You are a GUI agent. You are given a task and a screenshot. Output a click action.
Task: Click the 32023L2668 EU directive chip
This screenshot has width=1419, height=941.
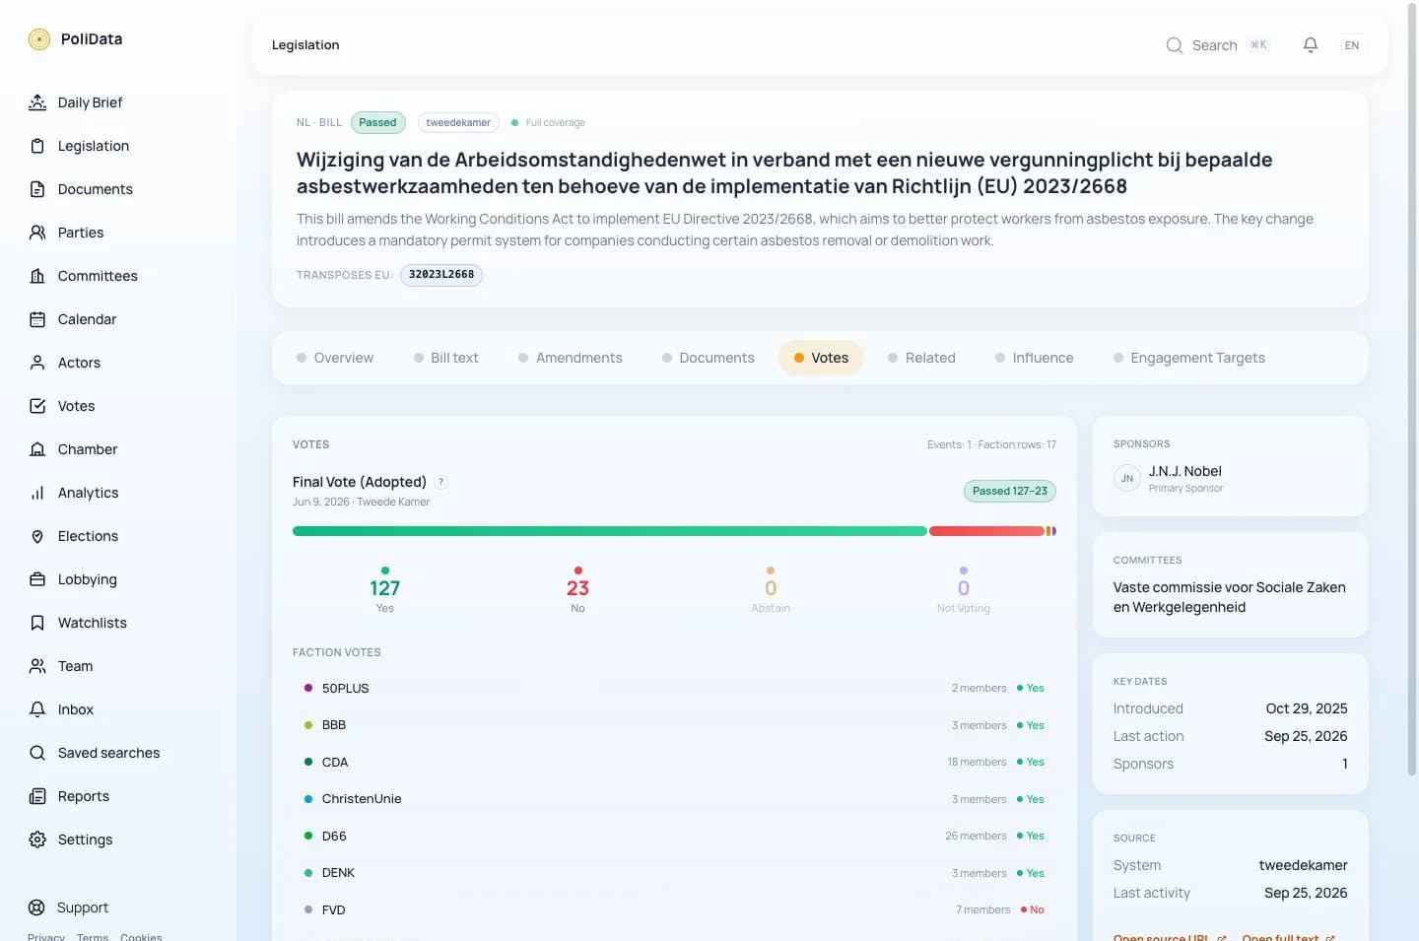coord(441,275)
